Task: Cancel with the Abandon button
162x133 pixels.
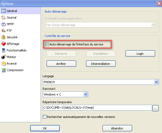Action: 117,128
